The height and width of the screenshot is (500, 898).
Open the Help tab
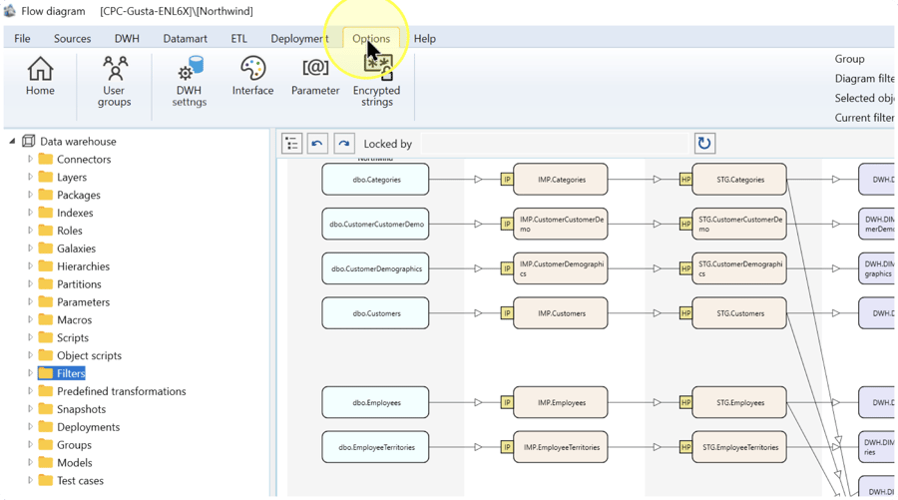425,38
